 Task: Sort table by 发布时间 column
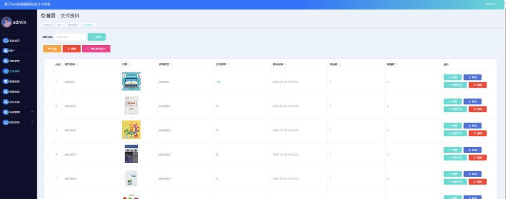pyautogui.click(x=285, y=65)
